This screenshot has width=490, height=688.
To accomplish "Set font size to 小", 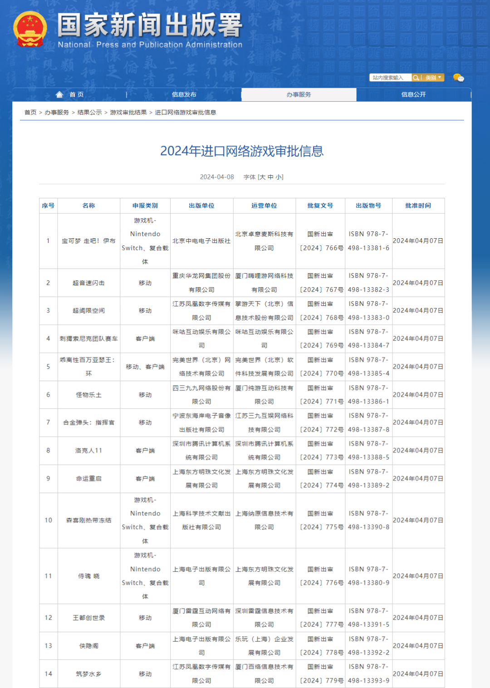I will (x=277, y=177).
